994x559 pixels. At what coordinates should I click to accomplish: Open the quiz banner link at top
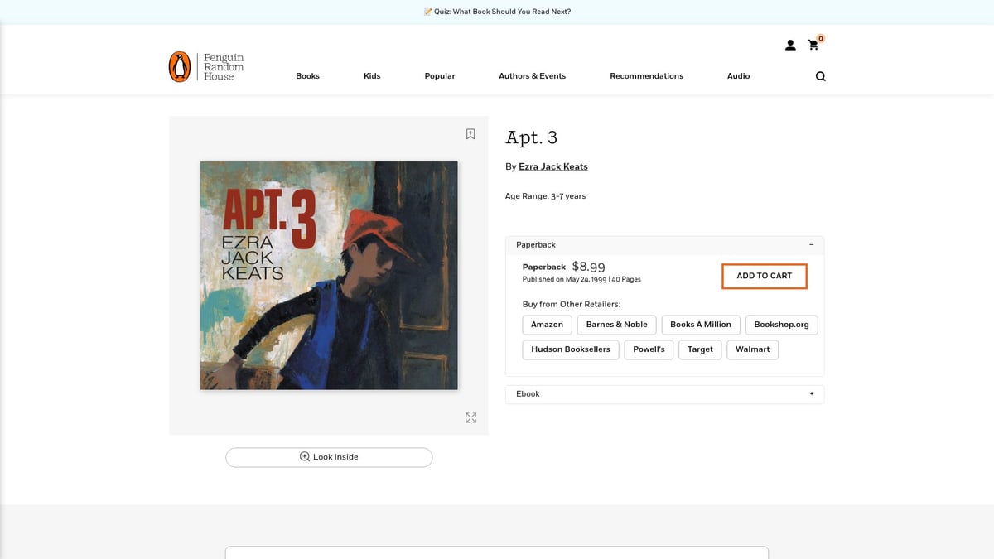coord(497,12)
